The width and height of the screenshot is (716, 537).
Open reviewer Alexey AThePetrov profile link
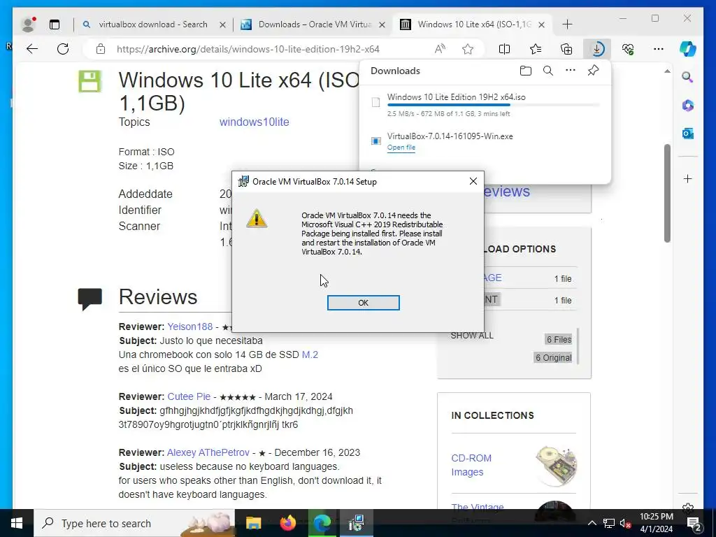coord(208,452)
